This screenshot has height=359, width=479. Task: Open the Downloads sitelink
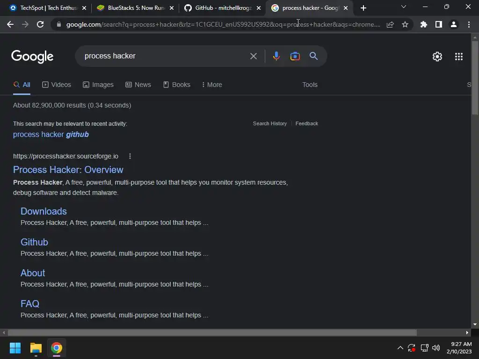(44, 211)
